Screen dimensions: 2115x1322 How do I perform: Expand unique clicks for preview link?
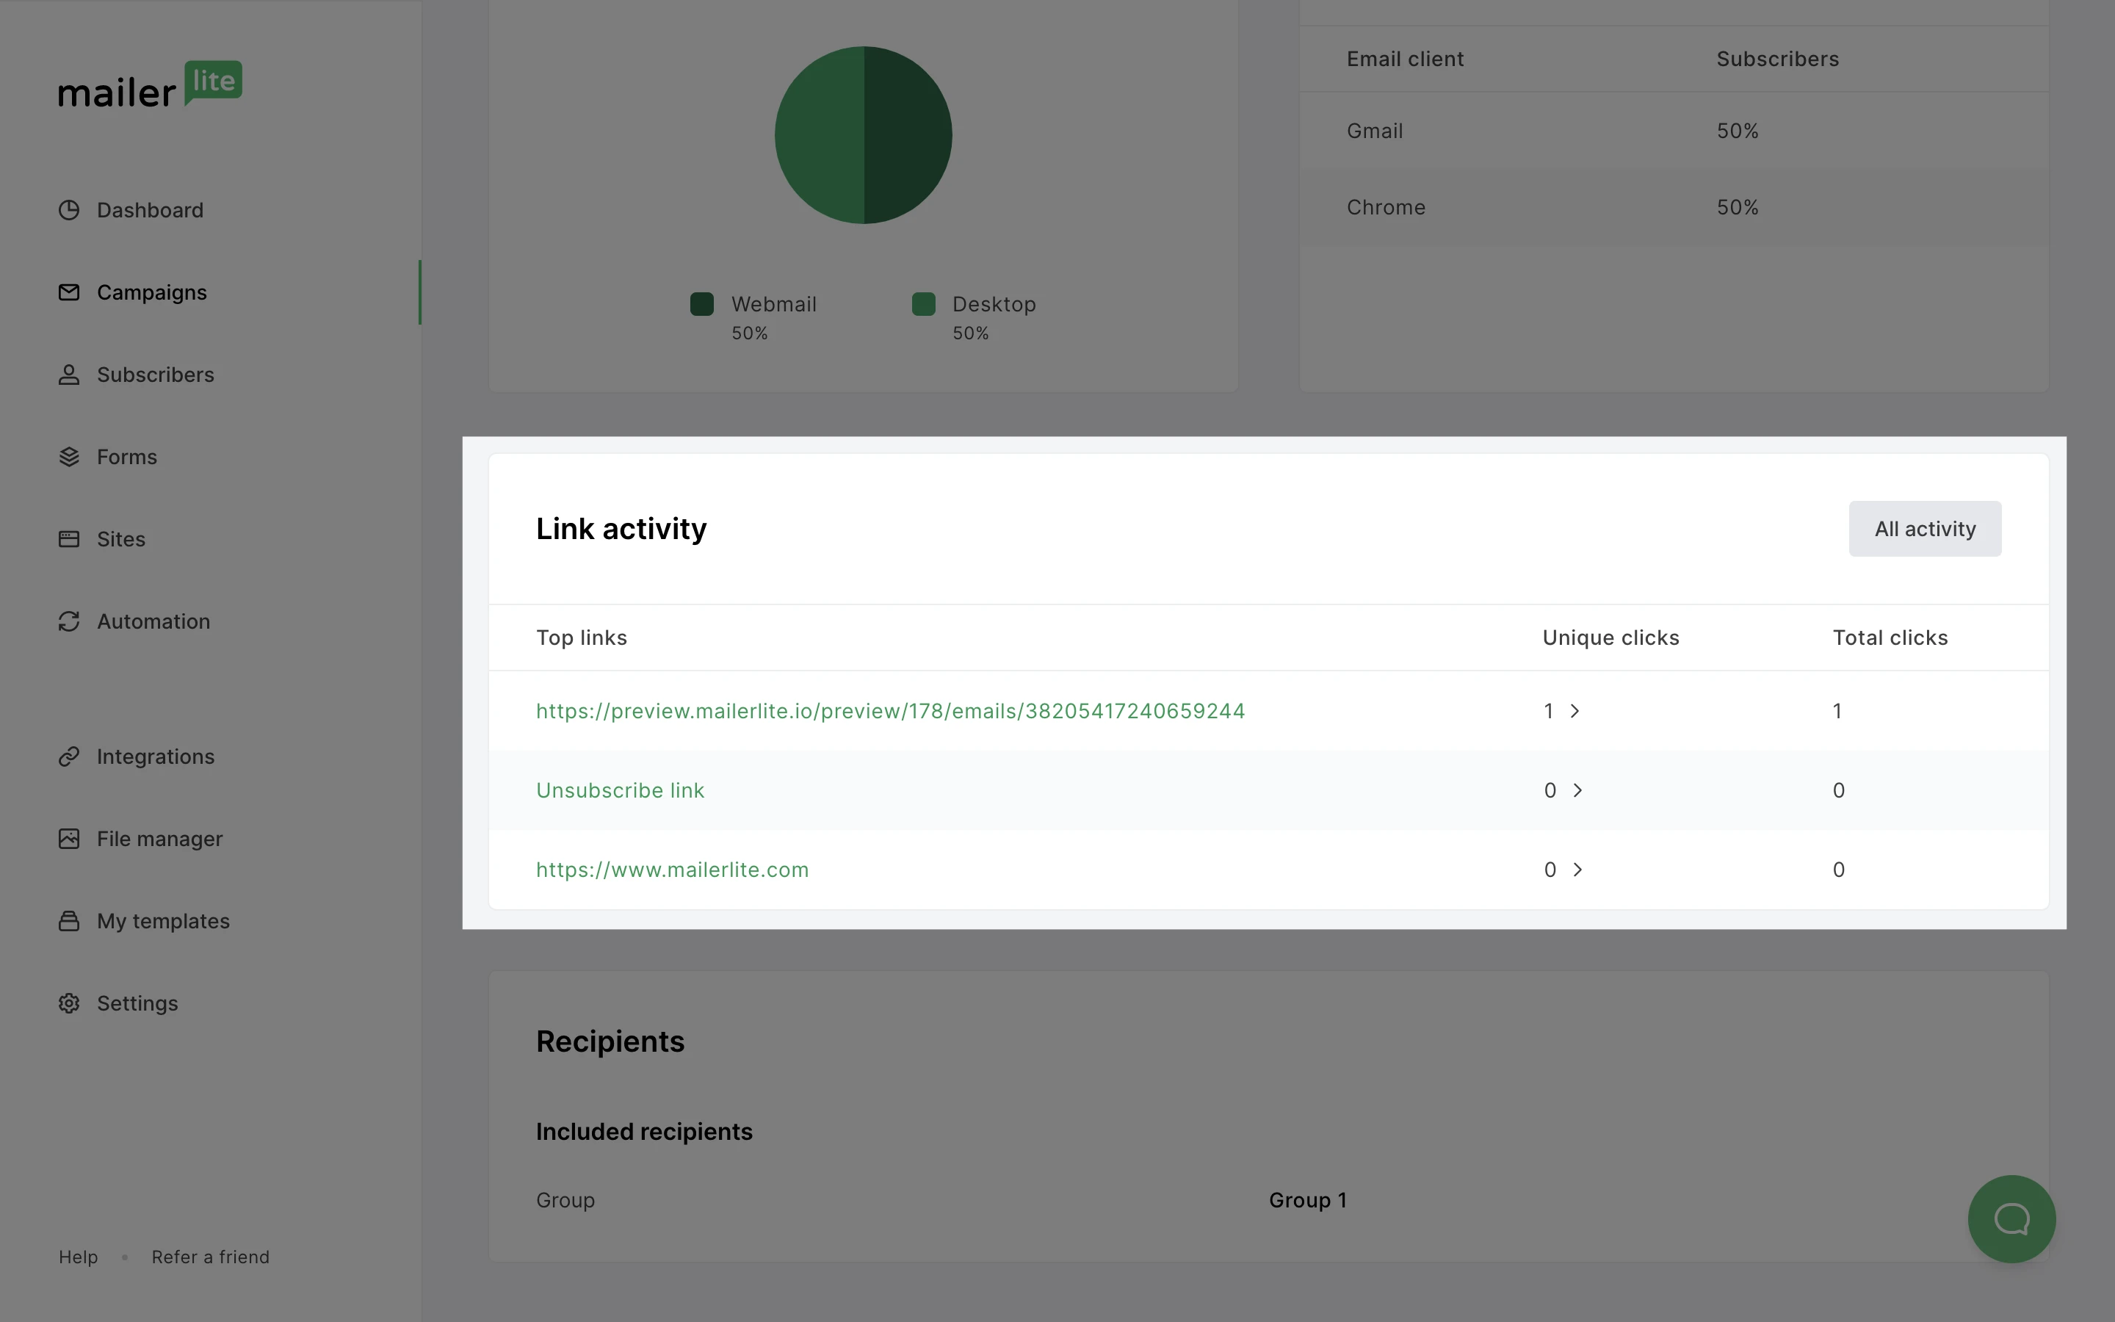point(1574,711)
